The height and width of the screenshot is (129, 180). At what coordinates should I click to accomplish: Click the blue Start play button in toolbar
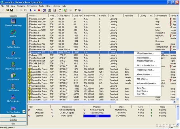(31, 10)
